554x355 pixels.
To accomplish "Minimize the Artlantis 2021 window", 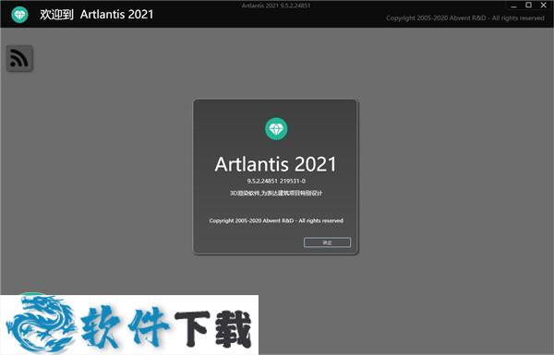I will [x=513, y=6].
